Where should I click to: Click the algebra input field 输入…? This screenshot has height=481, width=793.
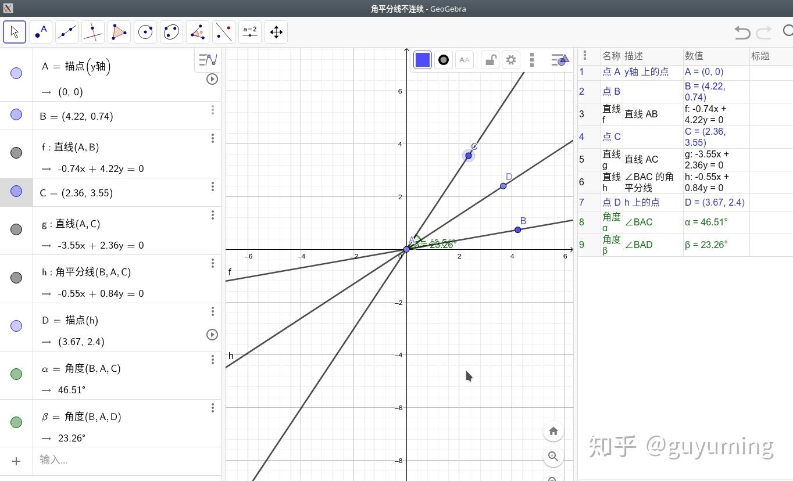click(x=127, y=461)
